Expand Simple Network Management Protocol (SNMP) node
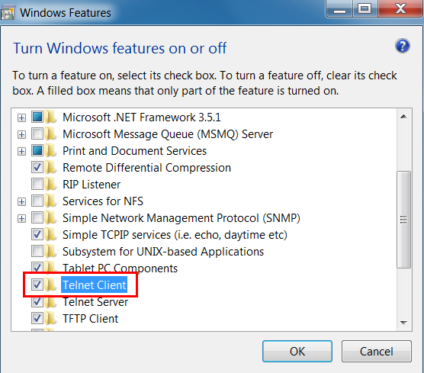 click(x=21, y=218)
